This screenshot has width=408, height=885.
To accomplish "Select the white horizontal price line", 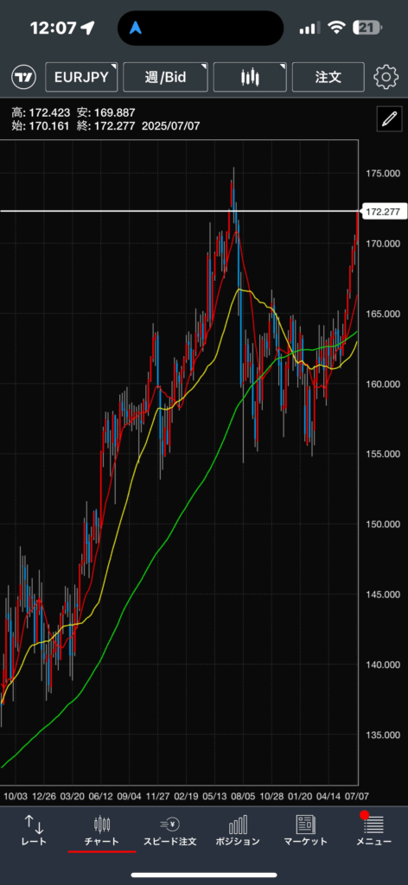I will (x=180, y=211).
